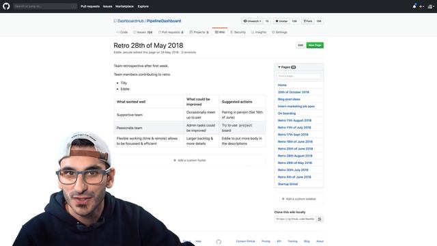Open the Unwatch dropdown button

[252, 21]
